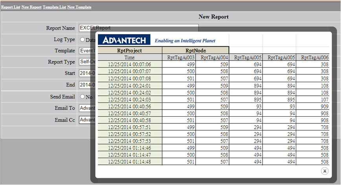Open the New Report link
This screenshot has height=185, width=341.
pos(31,7)
